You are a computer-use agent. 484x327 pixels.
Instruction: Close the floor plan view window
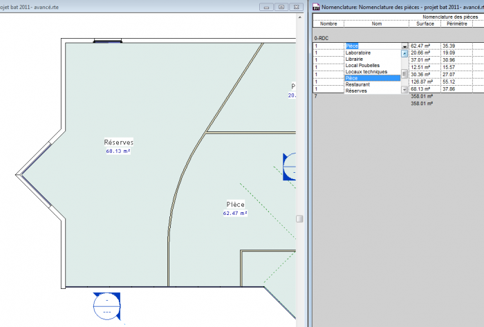[x=295, y=7]
